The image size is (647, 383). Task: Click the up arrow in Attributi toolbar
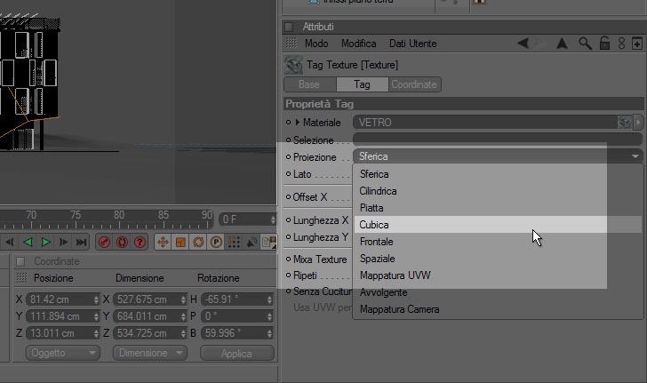coord(562,43)
